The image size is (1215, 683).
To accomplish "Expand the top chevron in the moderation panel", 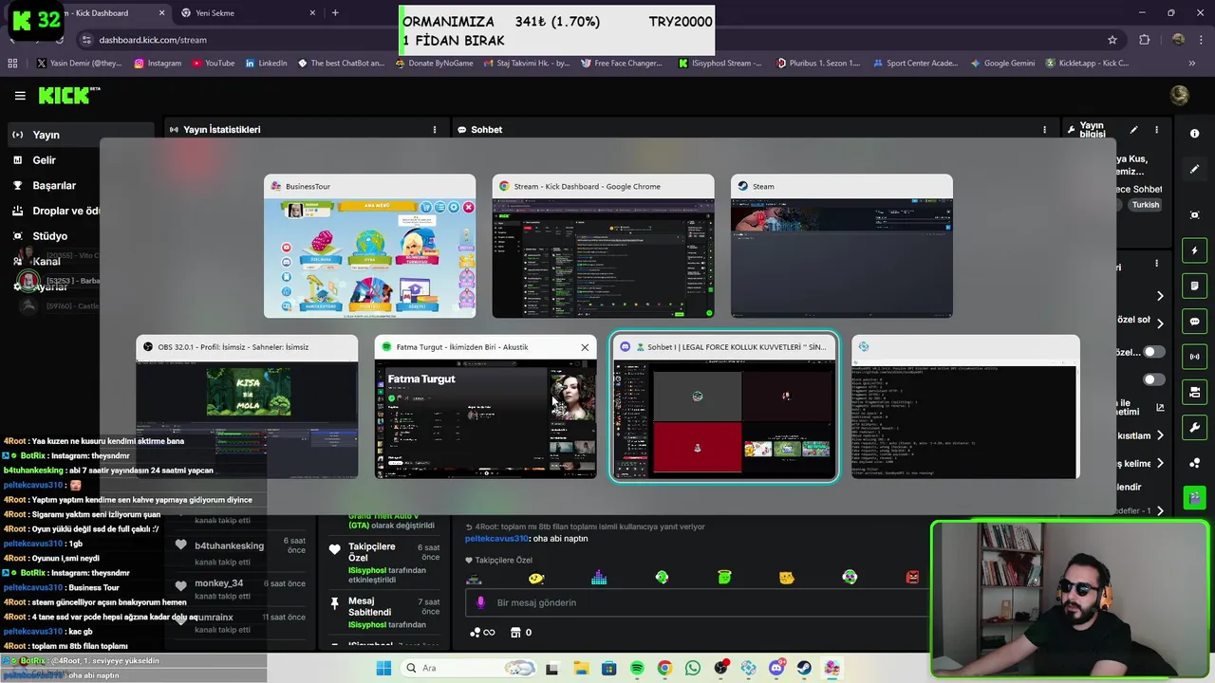I will [x=1160, y=296].
